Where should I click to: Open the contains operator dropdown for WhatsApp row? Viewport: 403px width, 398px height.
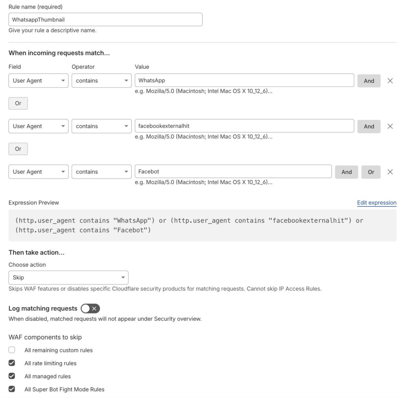(x=102, y=81)
